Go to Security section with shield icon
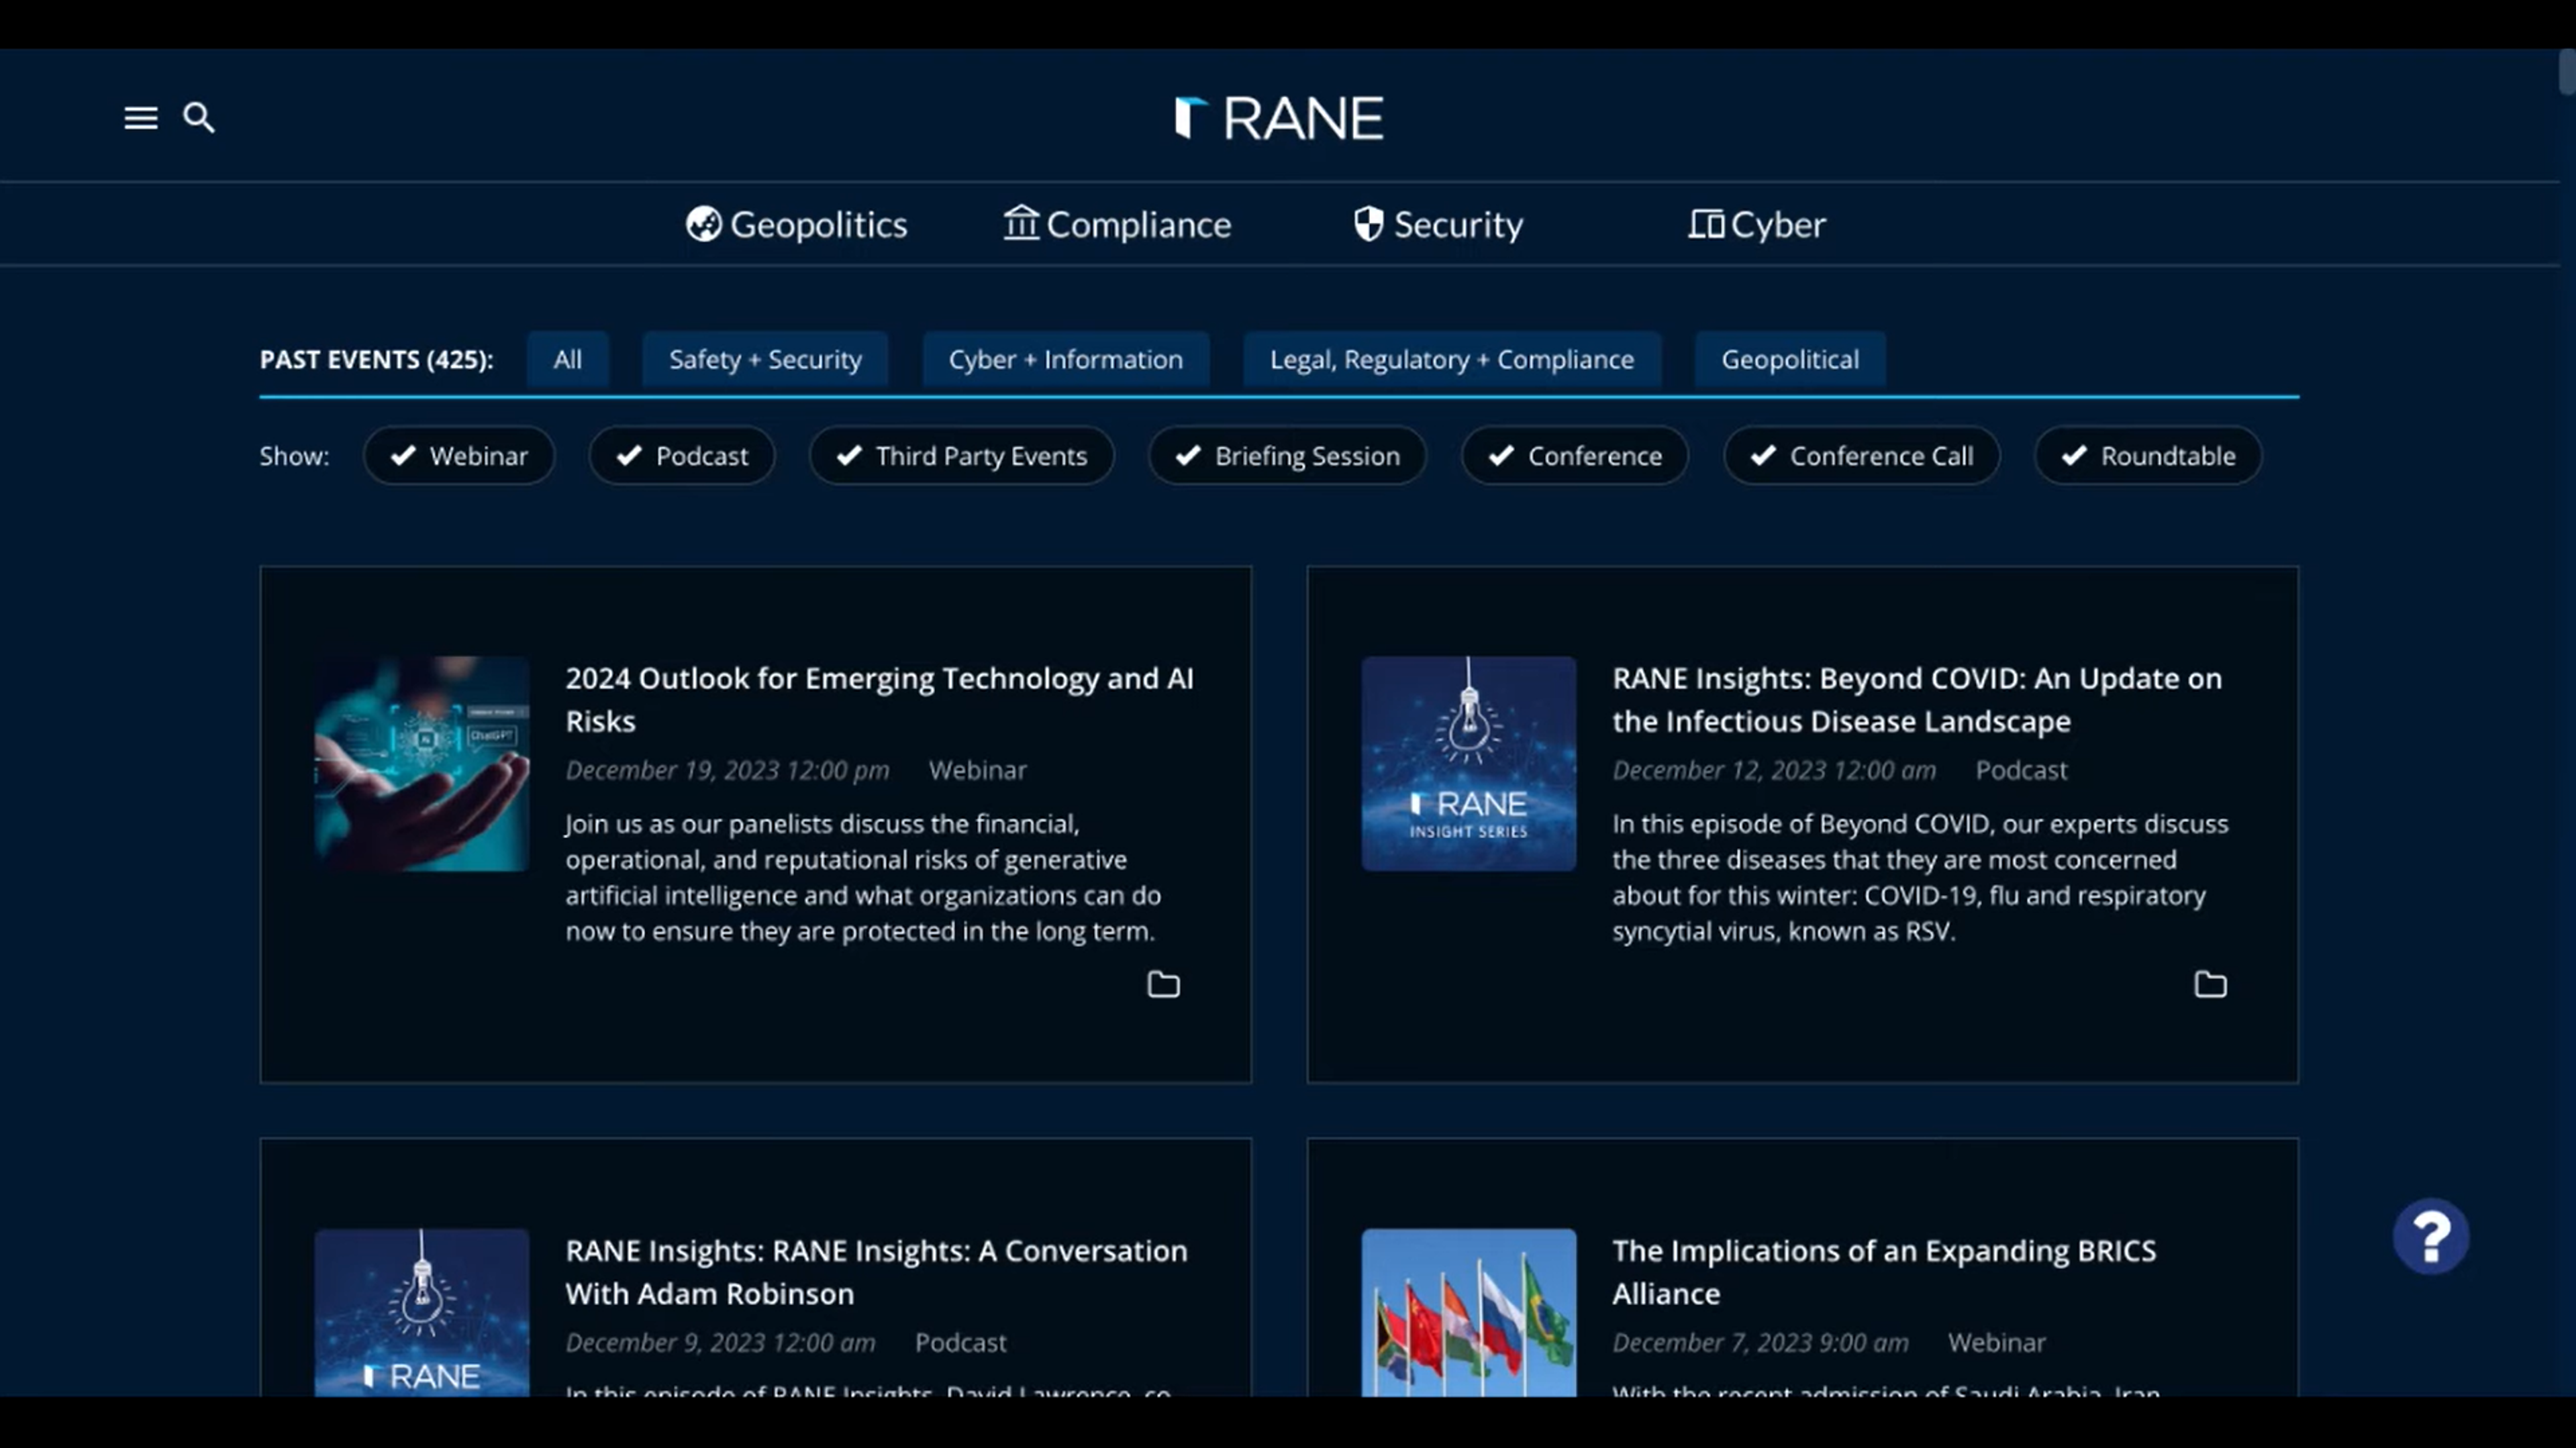 [1438, 224]
